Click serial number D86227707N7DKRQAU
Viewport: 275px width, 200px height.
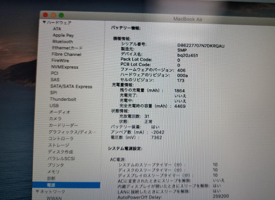click(x=201, y=46)
